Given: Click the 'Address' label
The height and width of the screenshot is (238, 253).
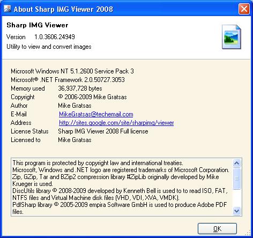Looking at the screenshot, I should click(21, 123).
